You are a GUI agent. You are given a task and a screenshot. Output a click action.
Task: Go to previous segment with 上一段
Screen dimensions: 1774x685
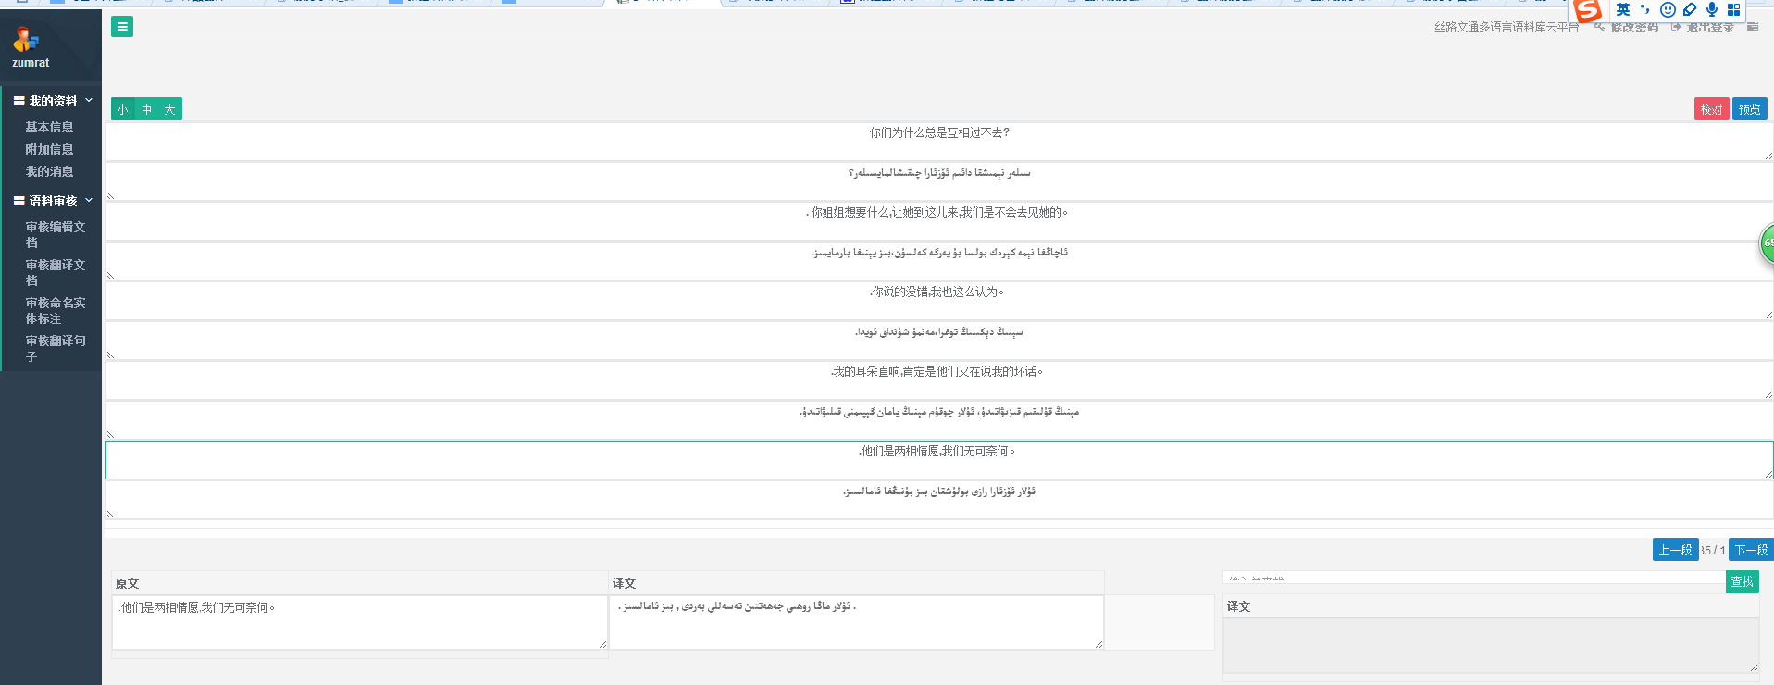[x=1675, y=550]
